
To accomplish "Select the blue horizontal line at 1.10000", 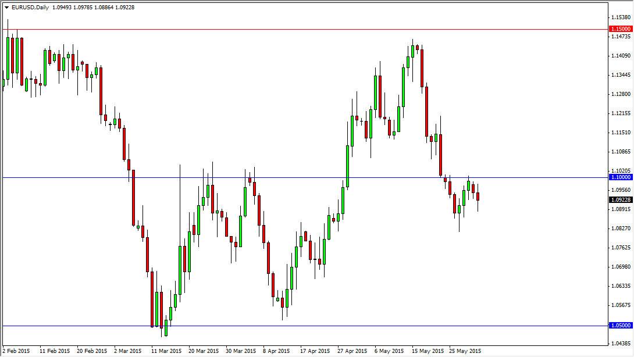I will (305, 177).
